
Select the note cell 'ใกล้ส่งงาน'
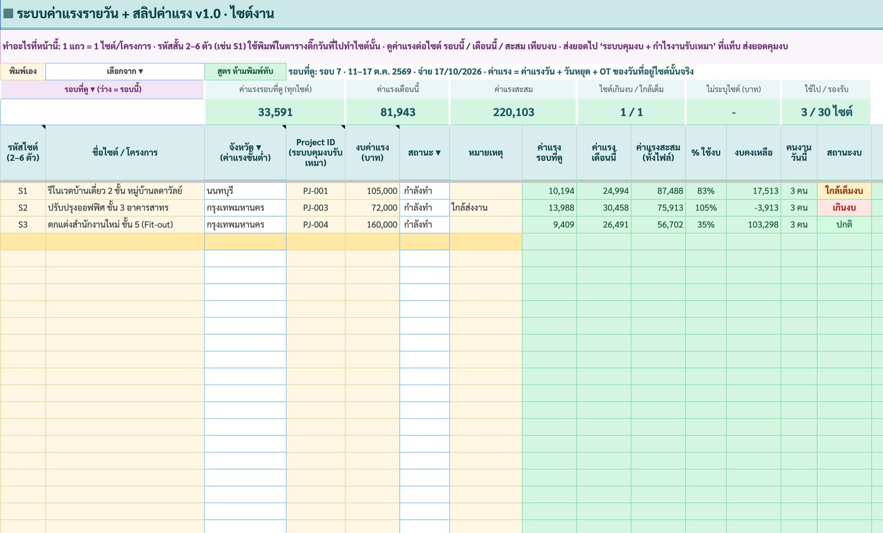(x=486, y=208)
